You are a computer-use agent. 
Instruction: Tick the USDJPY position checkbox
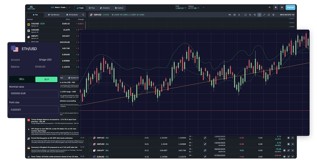pos(91,150)
